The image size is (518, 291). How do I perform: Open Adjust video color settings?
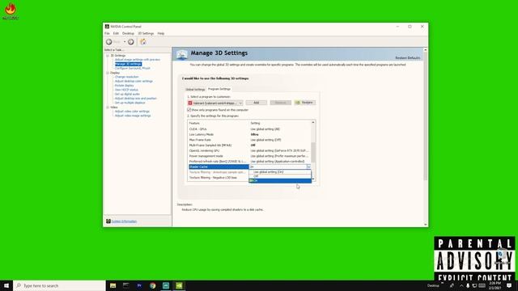[132, 112]
